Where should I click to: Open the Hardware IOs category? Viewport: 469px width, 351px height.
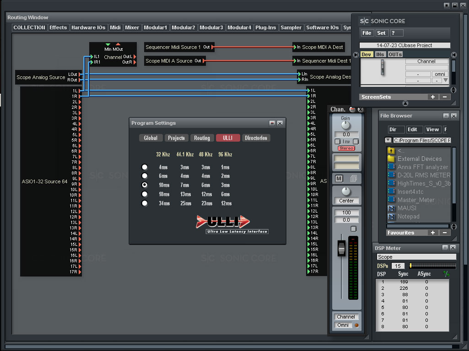click(88, 27)
